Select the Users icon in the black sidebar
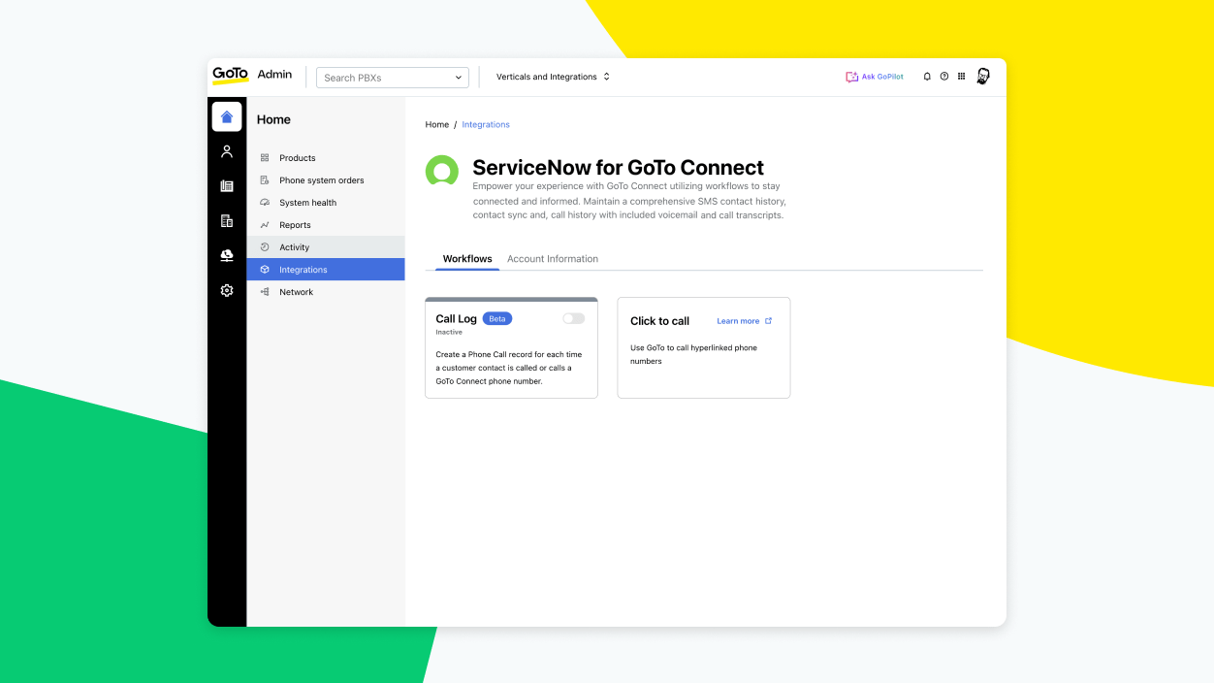The image size is (1214, 683). click(226, 150)
